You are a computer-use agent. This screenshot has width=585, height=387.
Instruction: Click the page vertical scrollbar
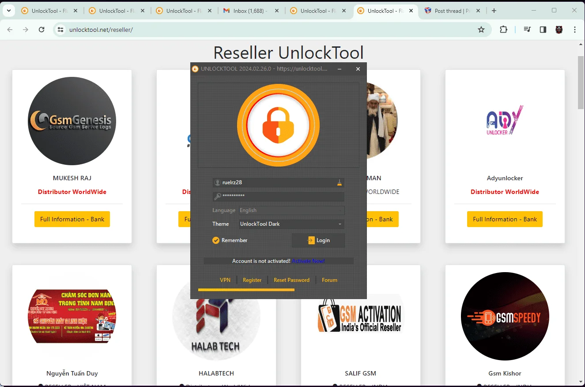point(581,82)
